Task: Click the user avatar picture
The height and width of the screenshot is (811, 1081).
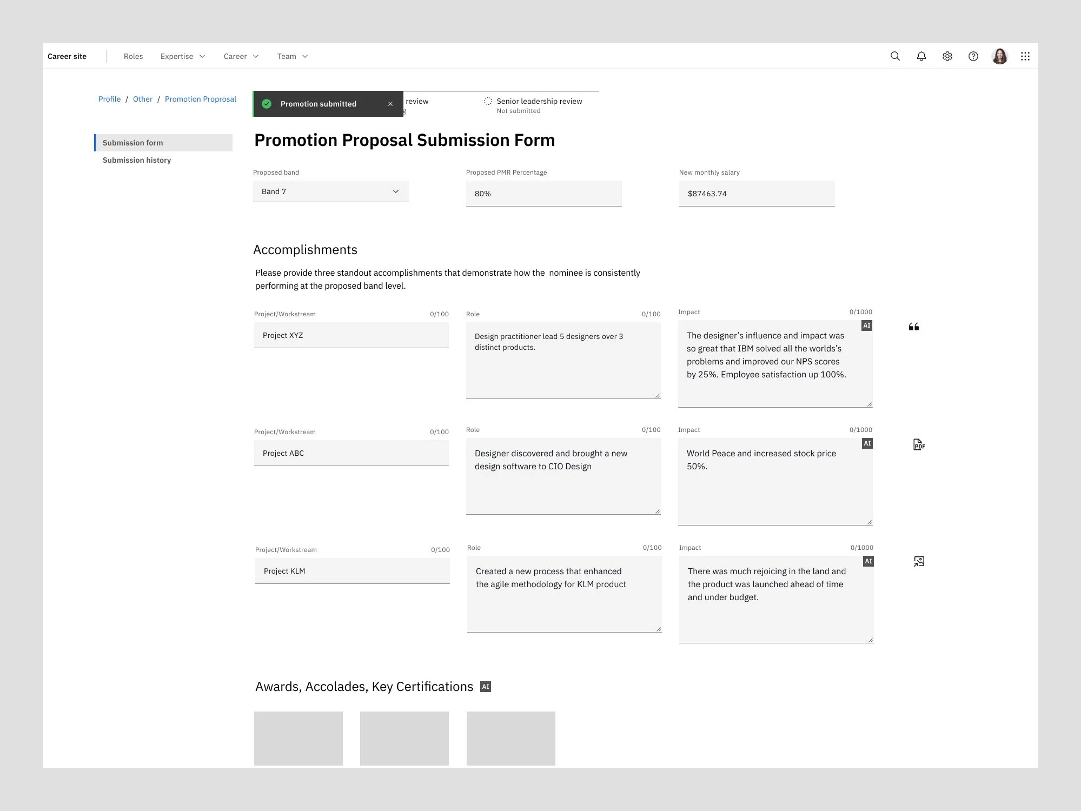Action: point(999,56)
